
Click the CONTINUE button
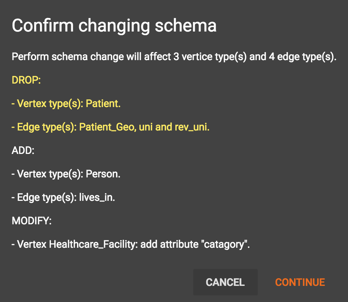coord(300,282)
